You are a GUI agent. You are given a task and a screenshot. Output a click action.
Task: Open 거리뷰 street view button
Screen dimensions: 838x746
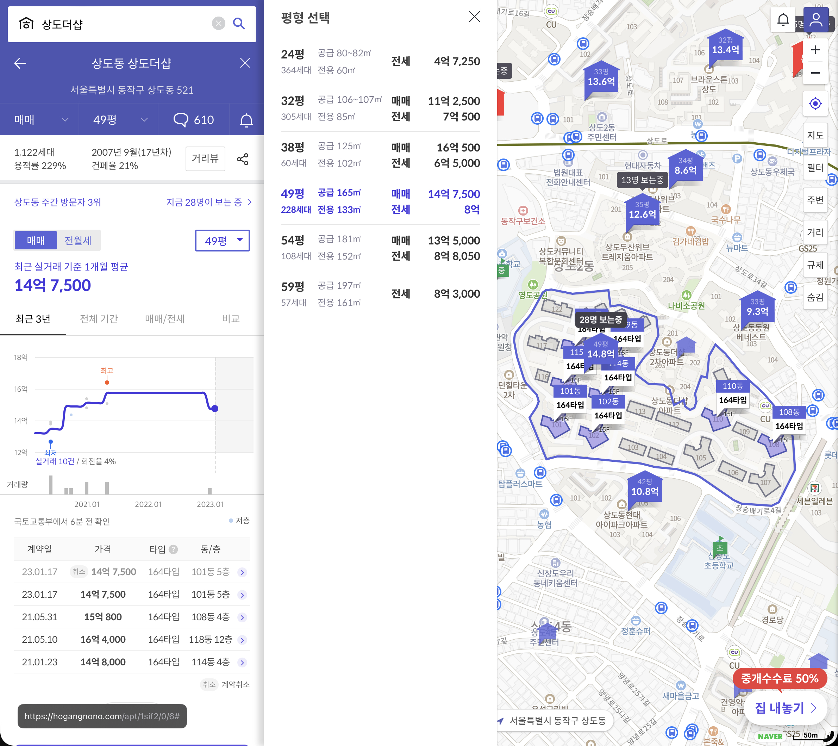pyautogui.click(x=205, y=159)
